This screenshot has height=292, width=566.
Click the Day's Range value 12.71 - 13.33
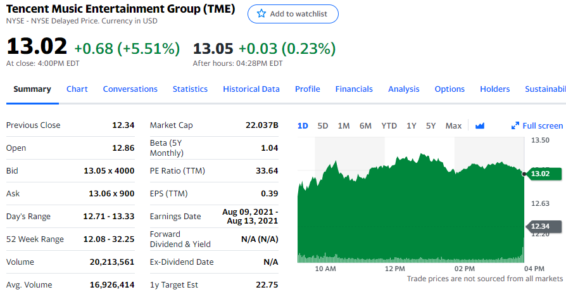(x=109, y=216)
